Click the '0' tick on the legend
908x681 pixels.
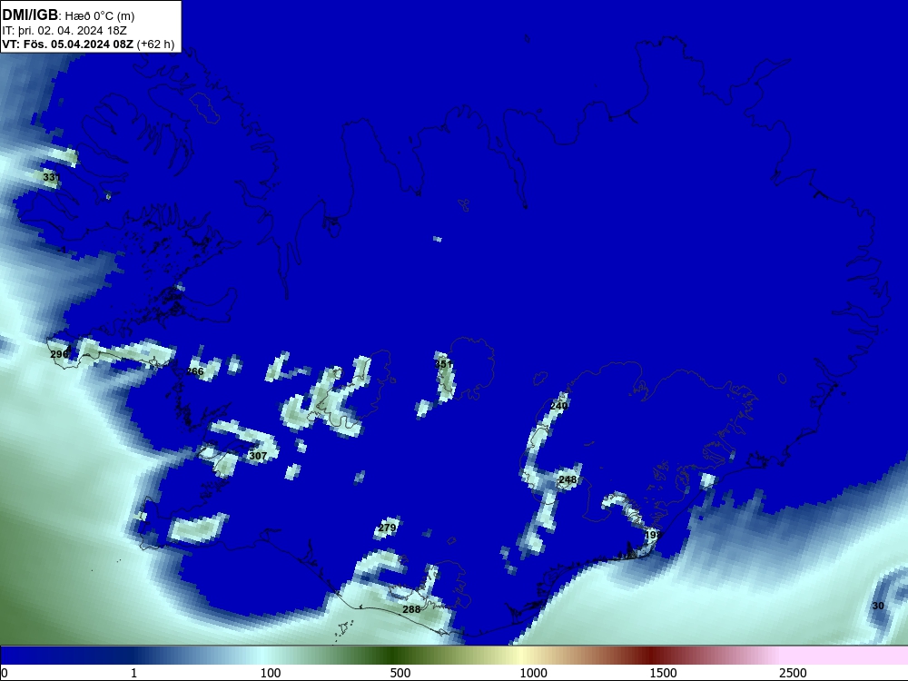(x=5, y=673)
